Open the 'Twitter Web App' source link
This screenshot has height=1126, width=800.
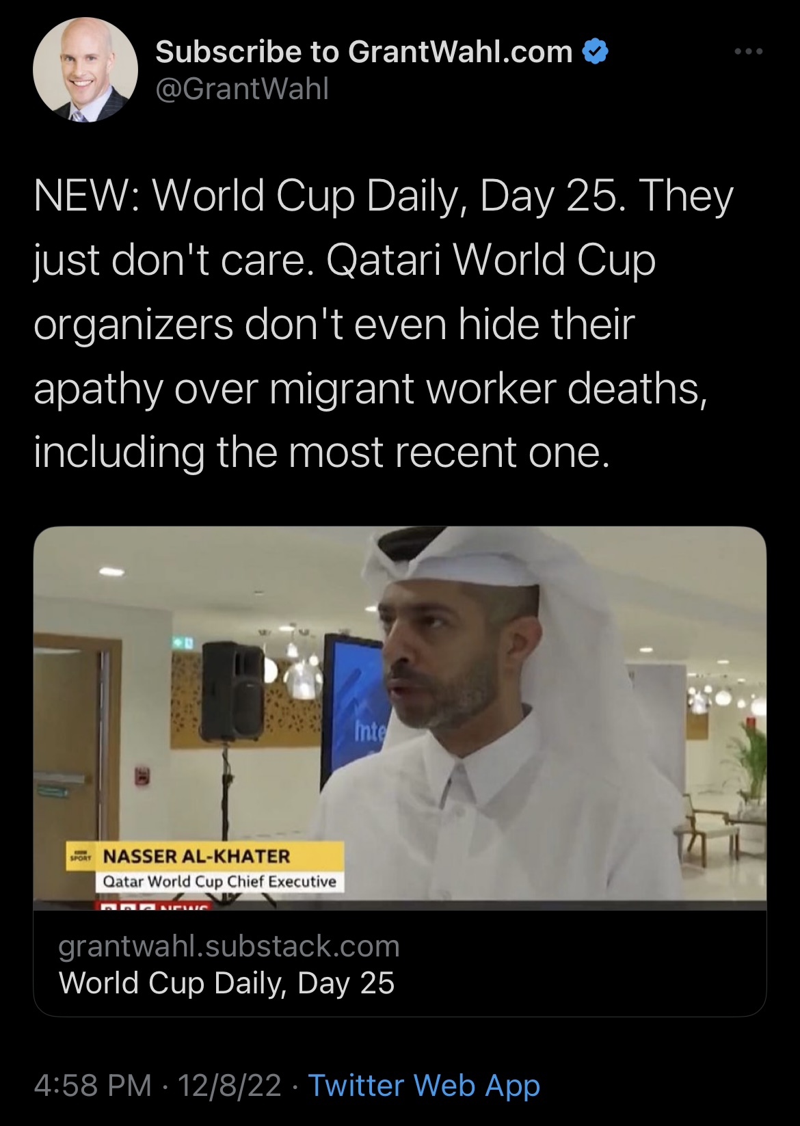424,1085
